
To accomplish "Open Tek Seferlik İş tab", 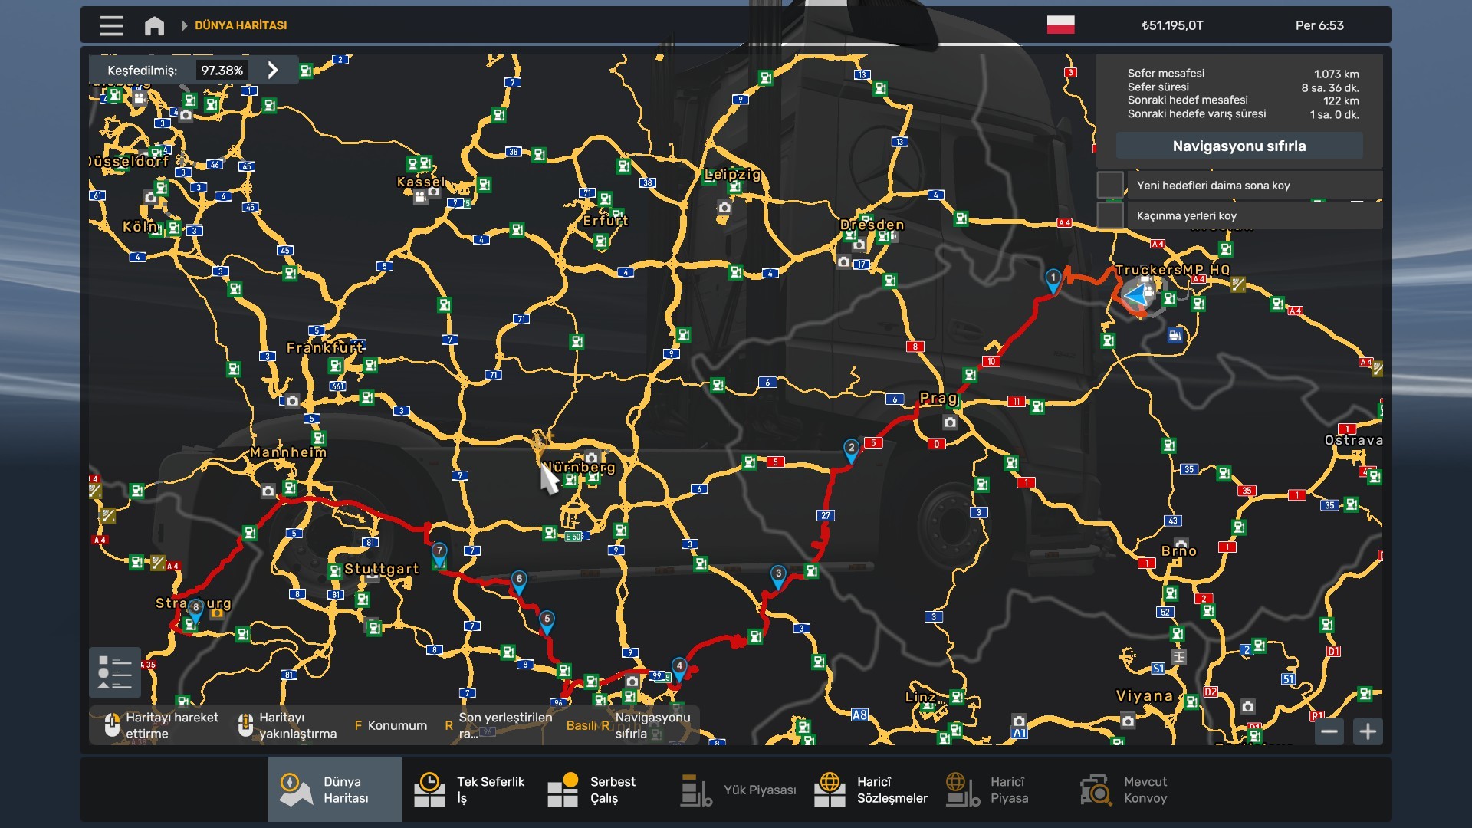I will [x=469, y=790].
